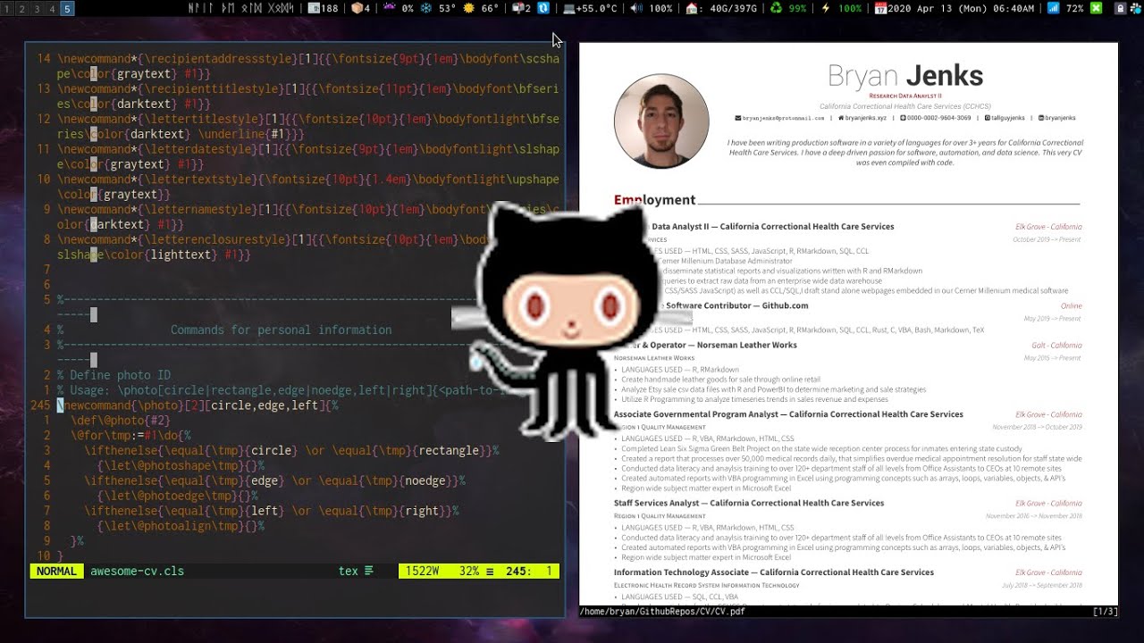This screenshot has width=1144, height=643.
Task: Click the computer temperature monitor icon
Action: tap(569, 8)
